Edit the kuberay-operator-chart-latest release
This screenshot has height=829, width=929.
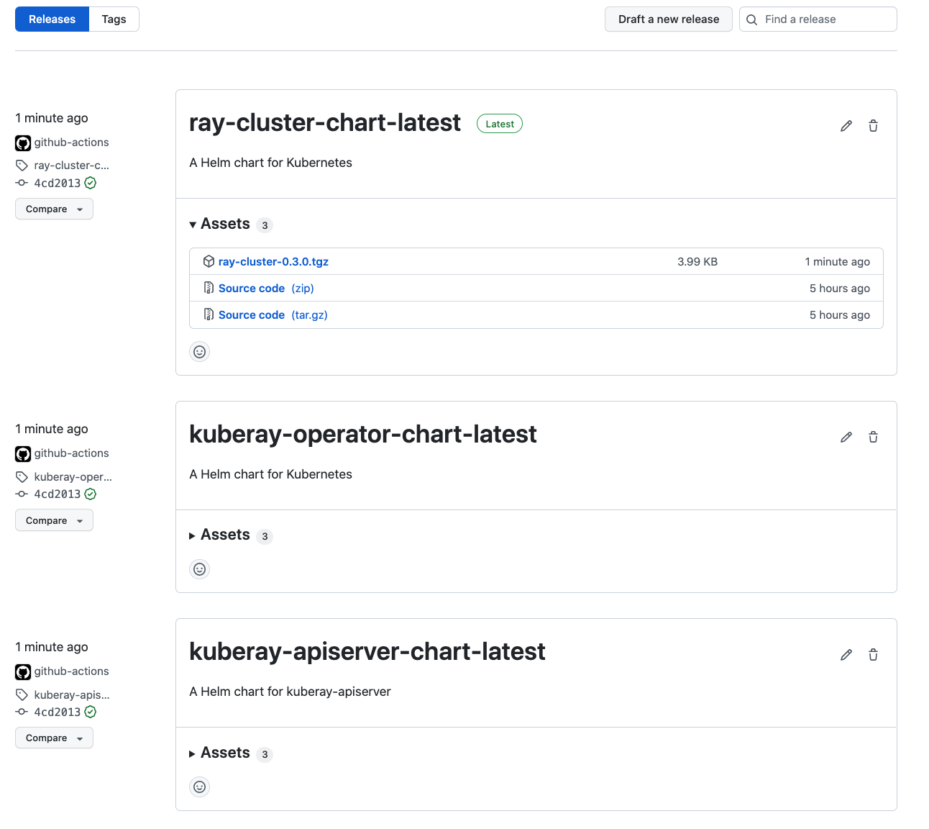[846, 437]
